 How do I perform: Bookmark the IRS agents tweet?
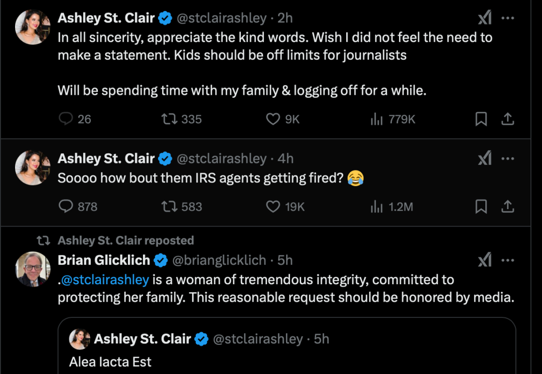click(481, 207)
